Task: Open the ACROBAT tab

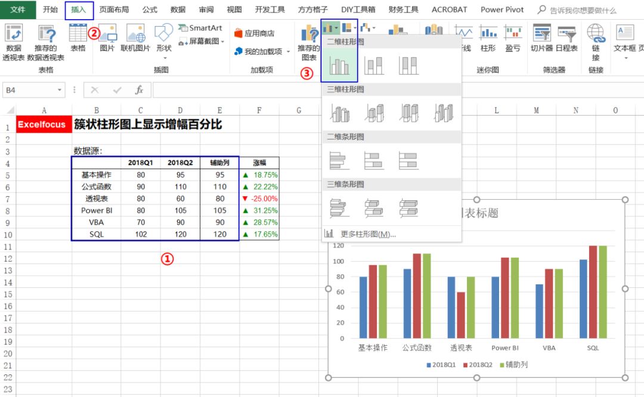Action: coord(449,10)
